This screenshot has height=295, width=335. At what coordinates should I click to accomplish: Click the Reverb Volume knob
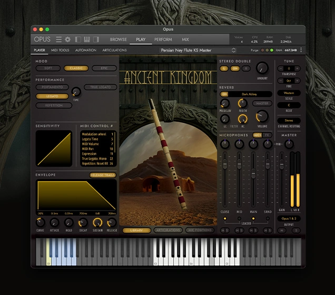coord(262,116)
